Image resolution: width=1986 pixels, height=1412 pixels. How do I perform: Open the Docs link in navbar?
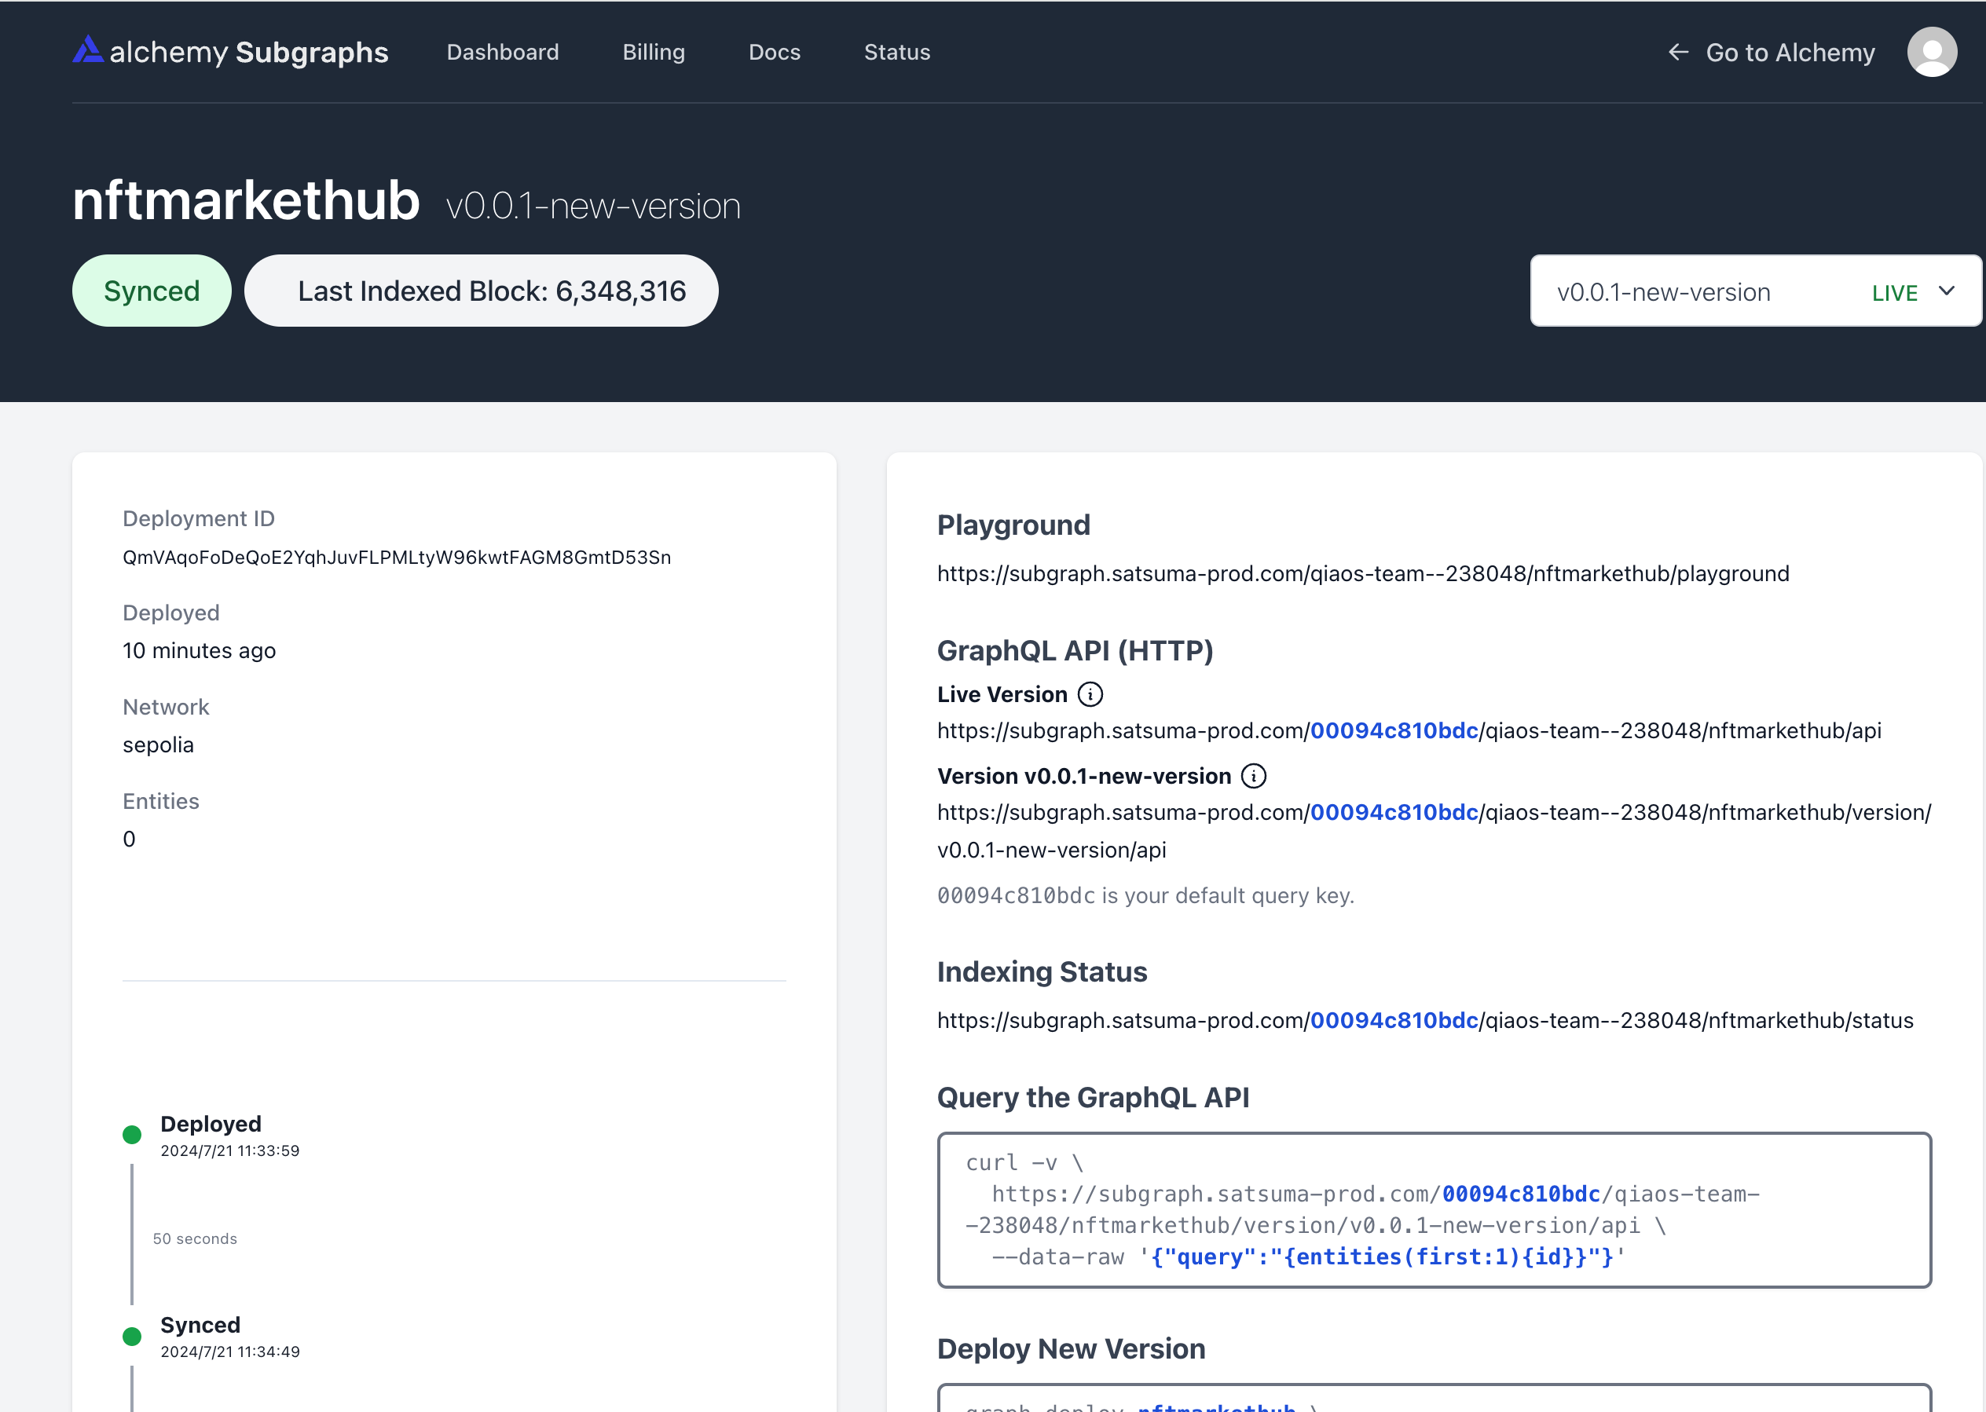click(775, 52)
